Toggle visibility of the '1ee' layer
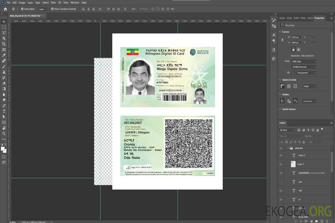 pos(281,182)
